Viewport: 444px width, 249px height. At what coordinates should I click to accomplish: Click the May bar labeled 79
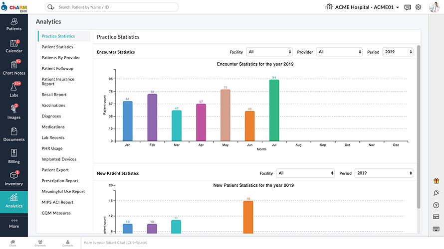pos(225,115)
